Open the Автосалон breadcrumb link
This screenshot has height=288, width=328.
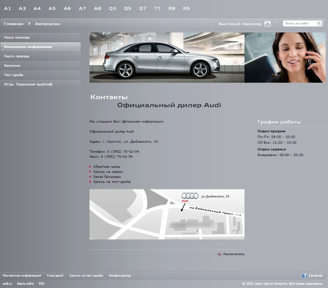click(x=48, y=24)
